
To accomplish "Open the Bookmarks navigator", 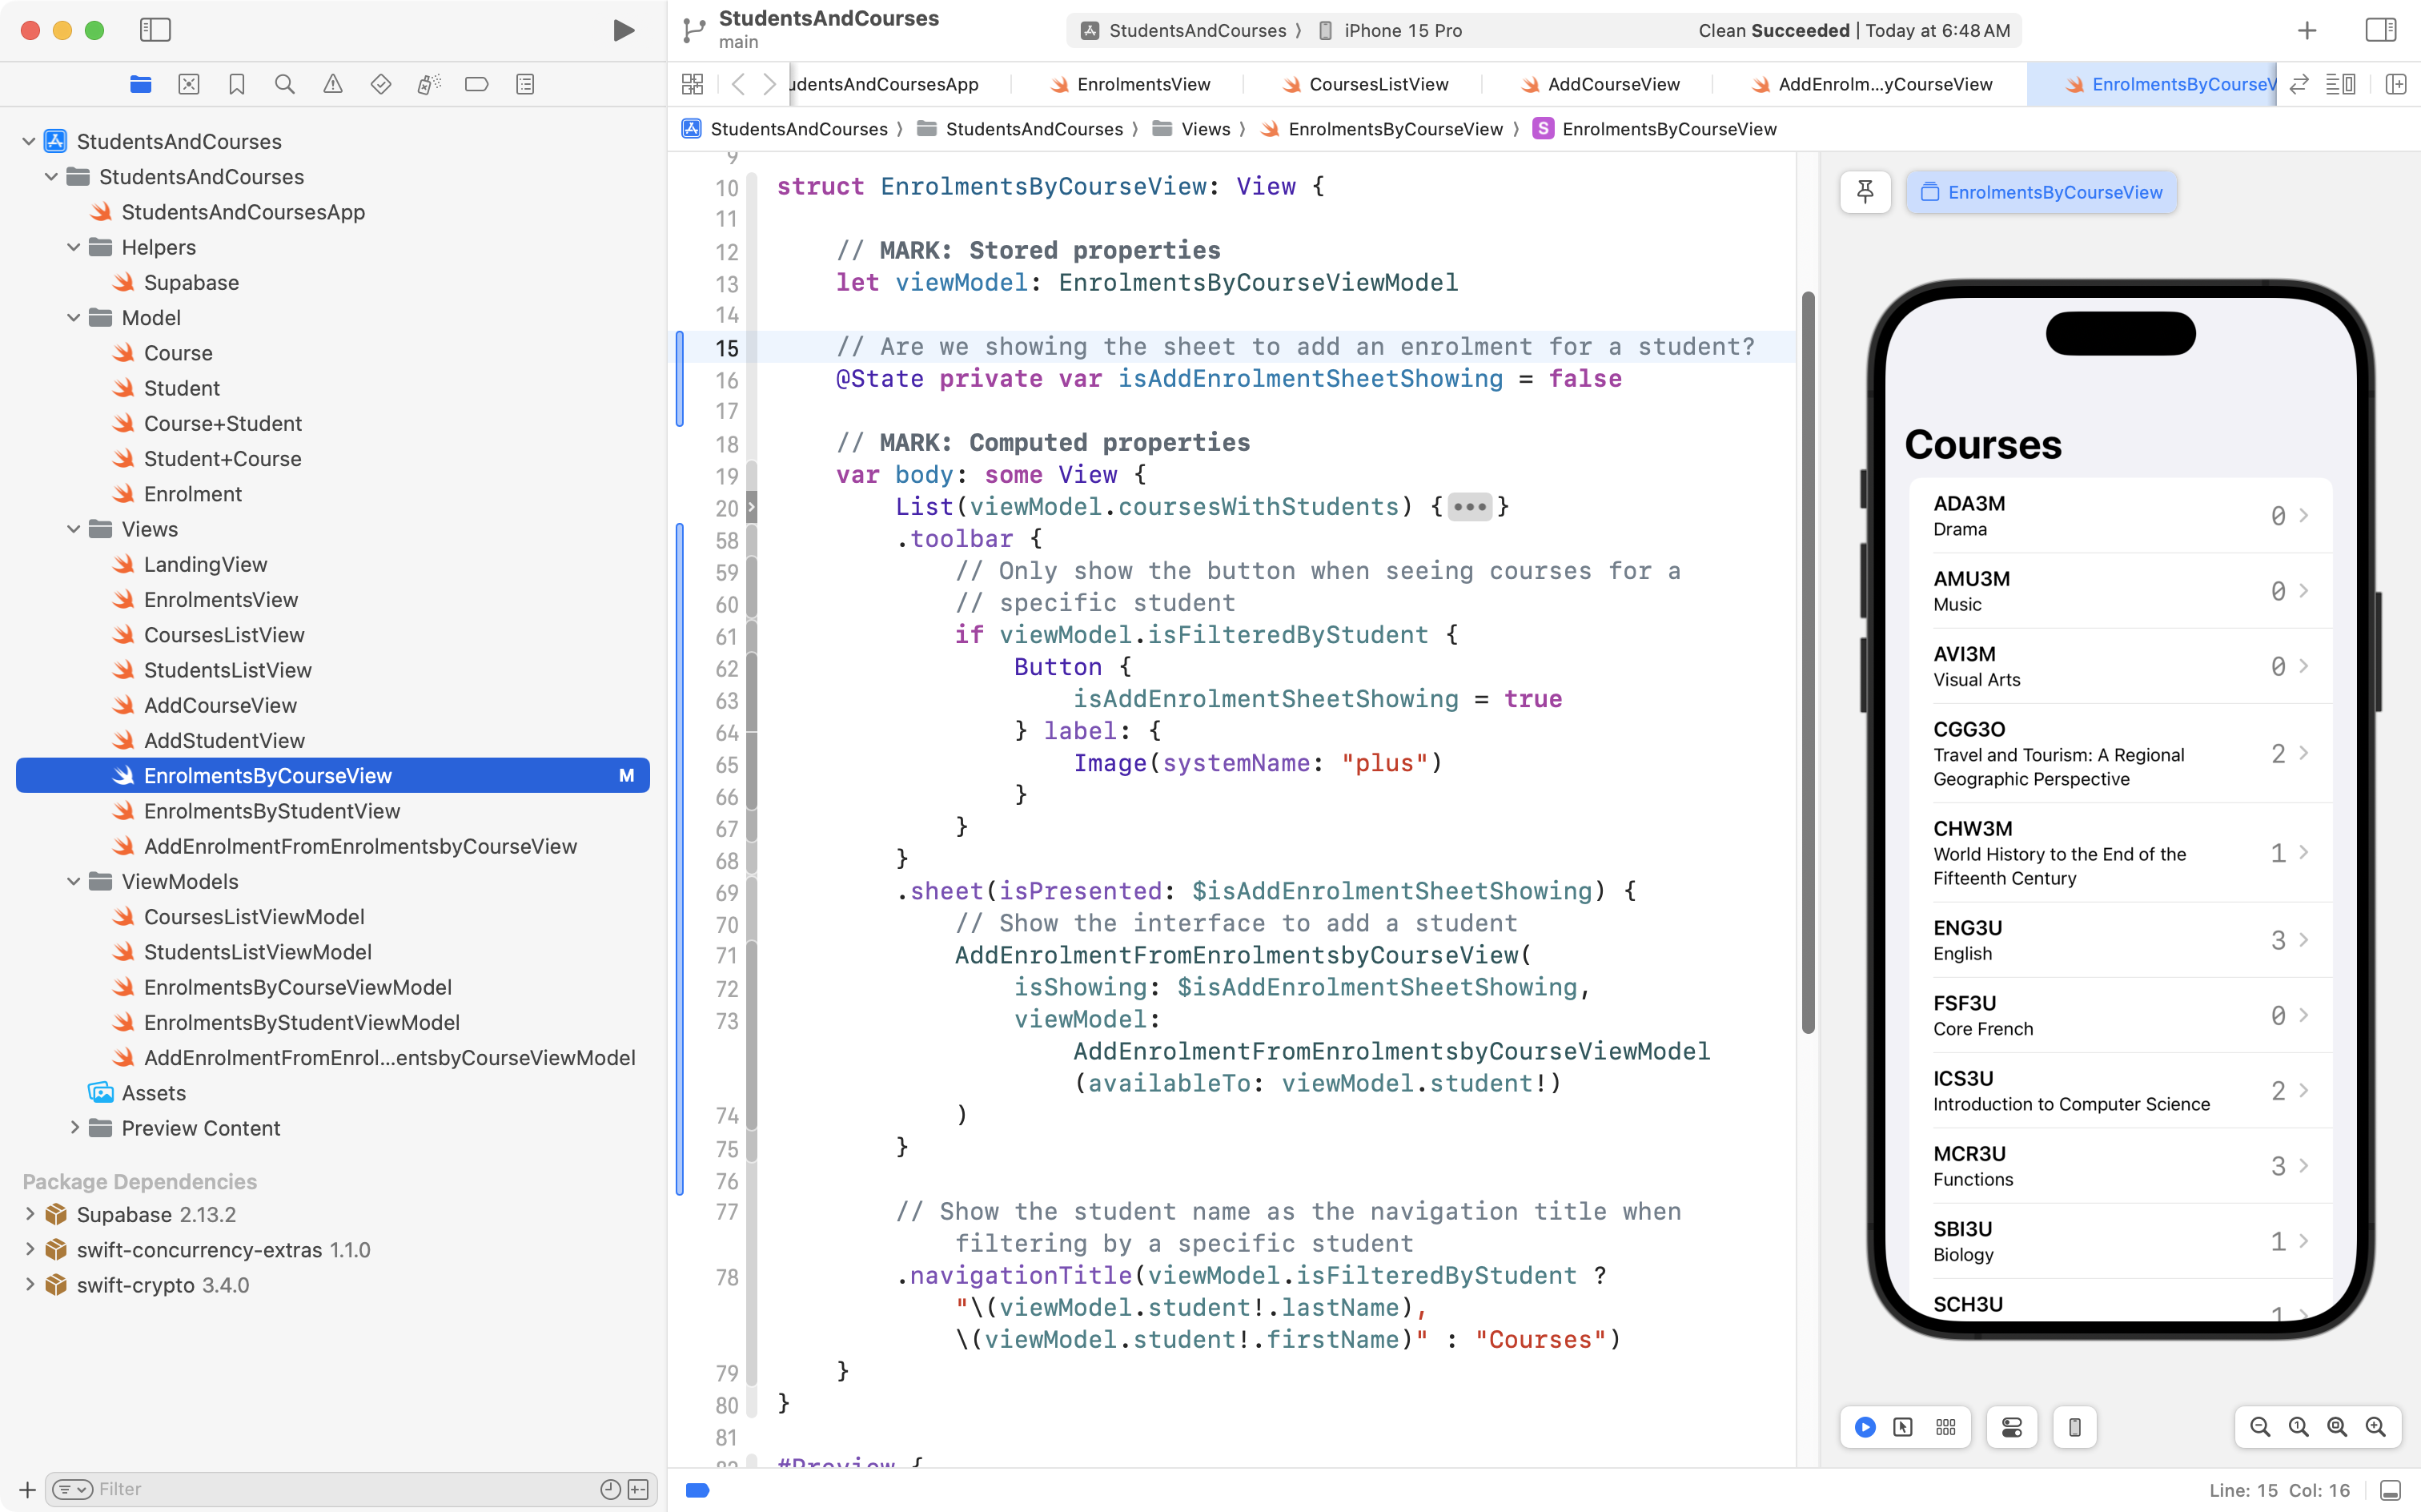I will click(x=237, y=84).
